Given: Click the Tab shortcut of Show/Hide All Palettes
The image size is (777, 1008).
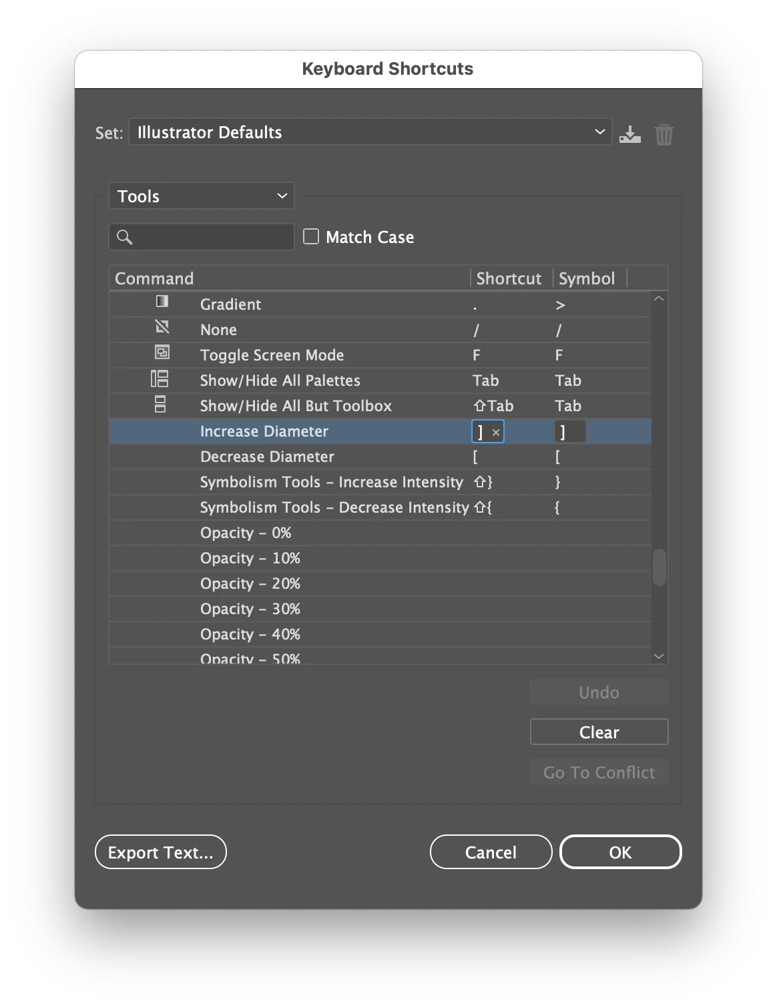Looking at the screenshot, I should point(485,381).
